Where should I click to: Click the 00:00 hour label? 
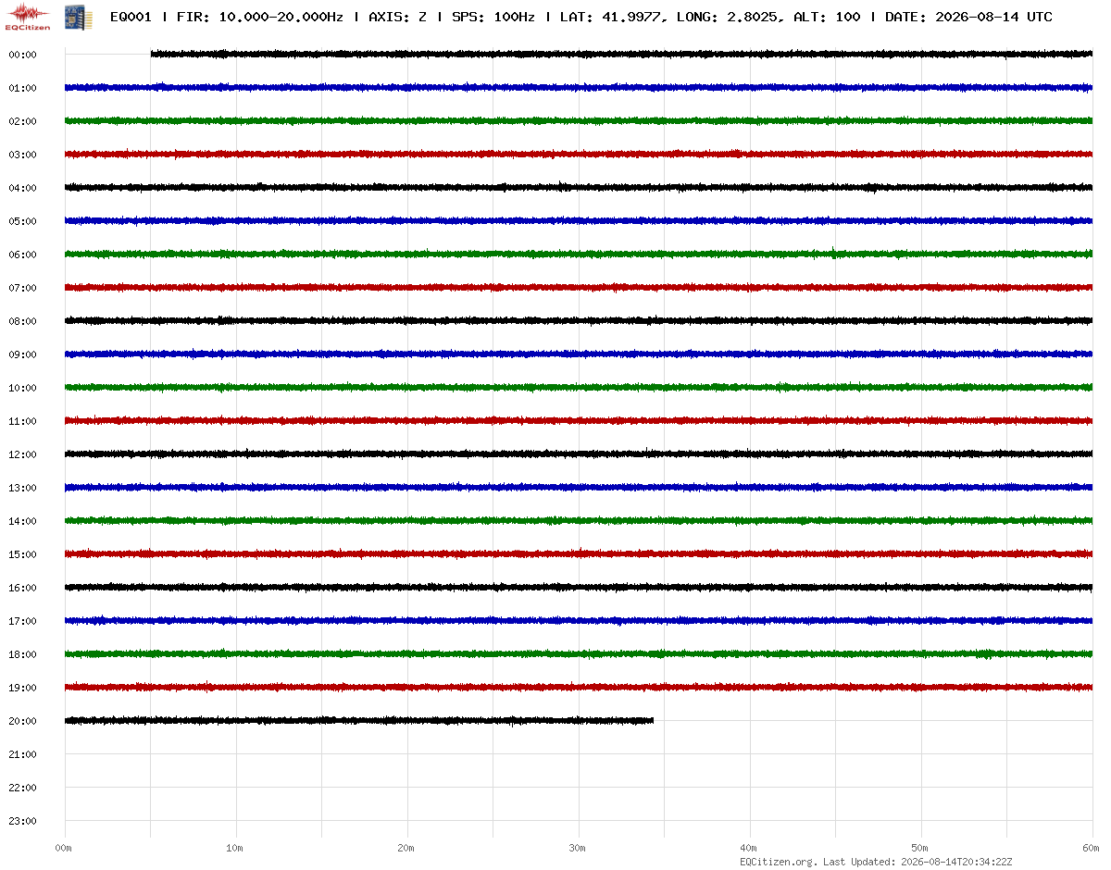click(22, 55)
